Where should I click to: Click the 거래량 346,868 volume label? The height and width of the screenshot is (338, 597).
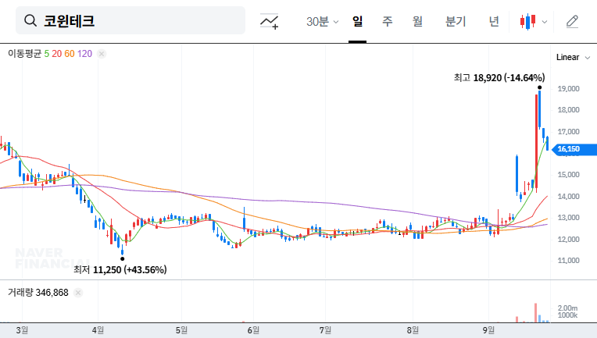tap(38, 293)
